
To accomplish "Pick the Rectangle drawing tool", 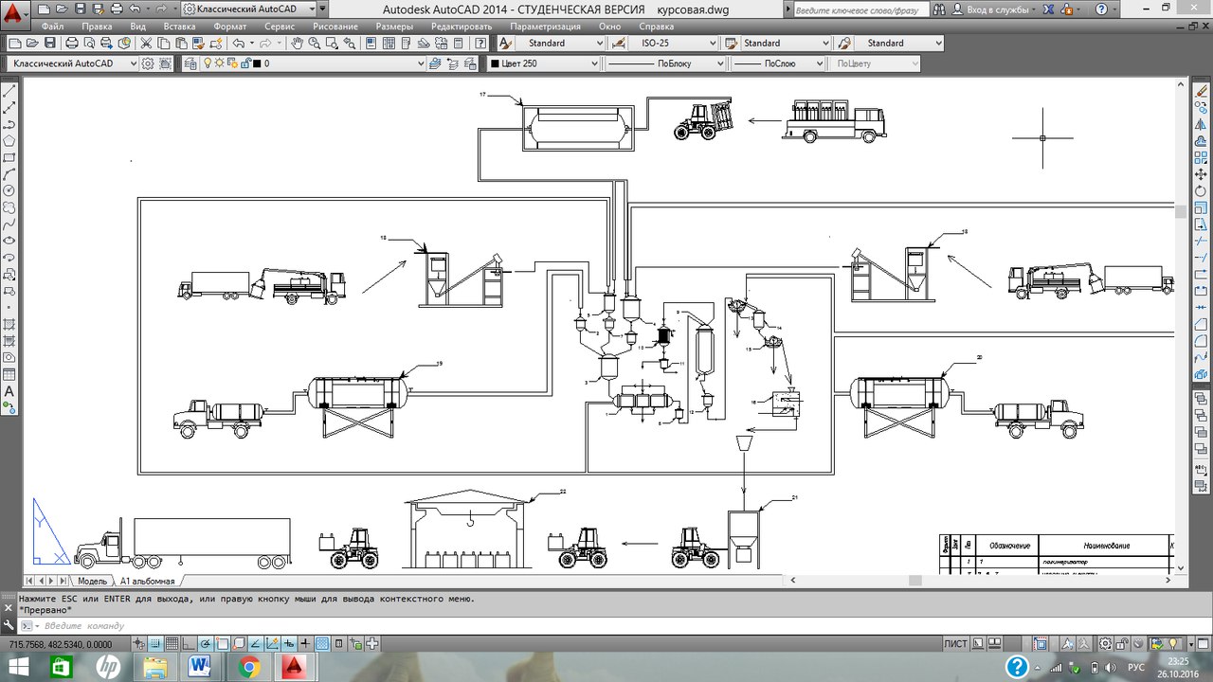I will [9, 157].
